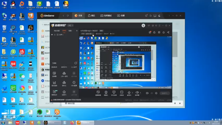This screenshot has height=125, width=222.
Task: Switch to WeGame taskbar button
Action: (52, 122)
